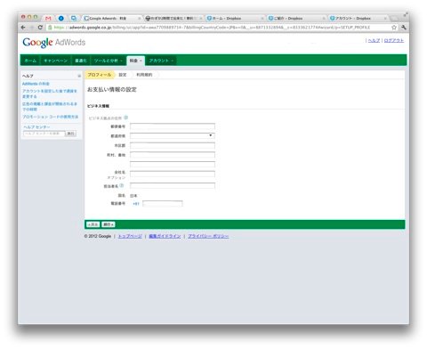Click the 町村、番地 address input field
The image size is (427, 349).
[x=173, y=155]
